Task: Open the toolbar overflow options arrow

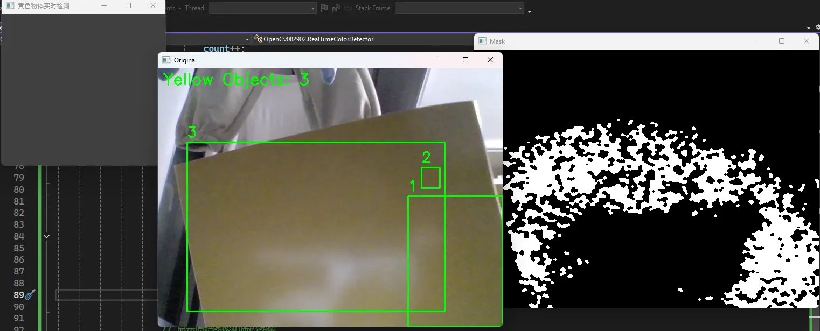Action: (530, 11)
